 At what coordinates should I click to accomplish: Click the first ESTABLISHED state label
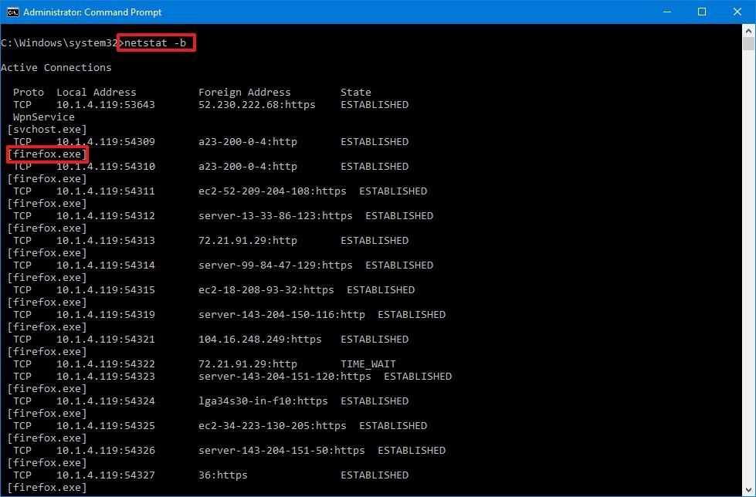point(375,104)
